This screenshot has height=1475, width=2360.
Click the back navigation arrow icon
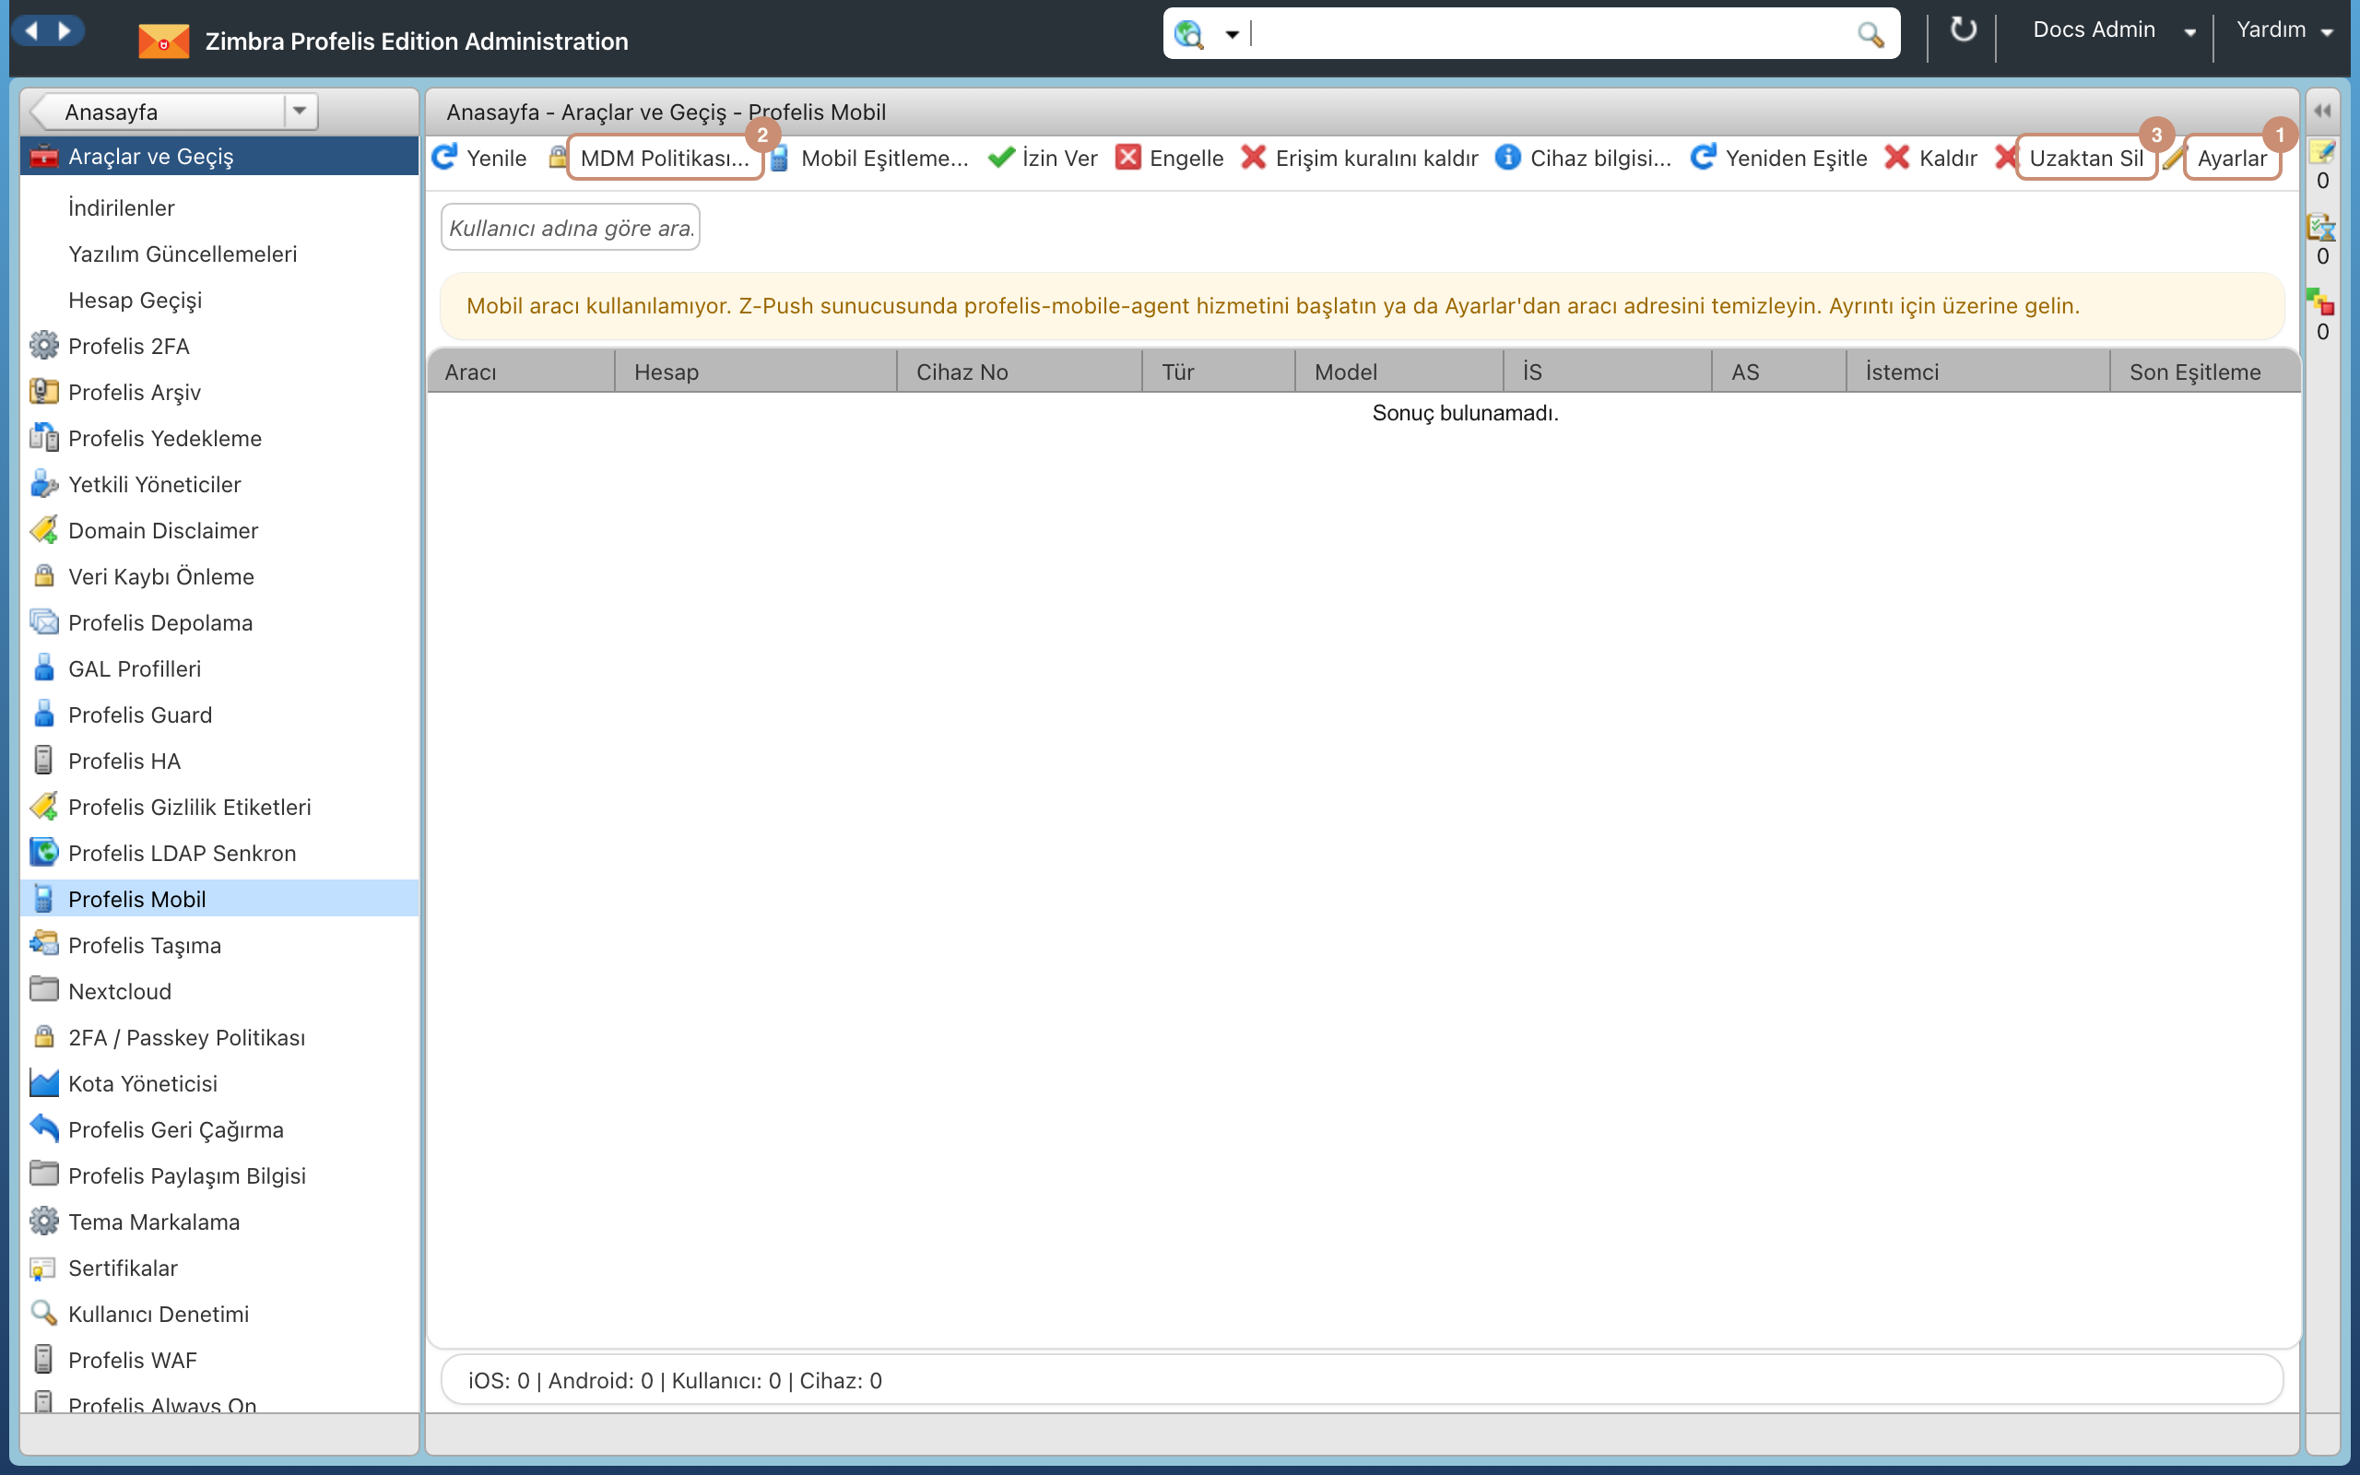coord(31,30)
